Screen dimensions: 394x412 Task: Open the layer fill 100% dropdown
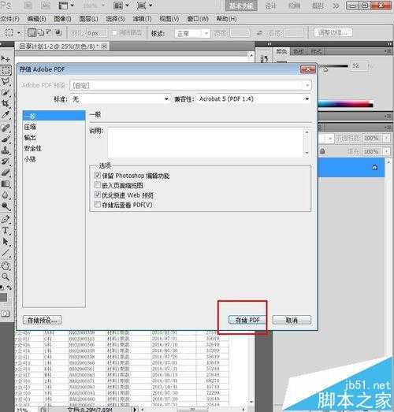387,151
